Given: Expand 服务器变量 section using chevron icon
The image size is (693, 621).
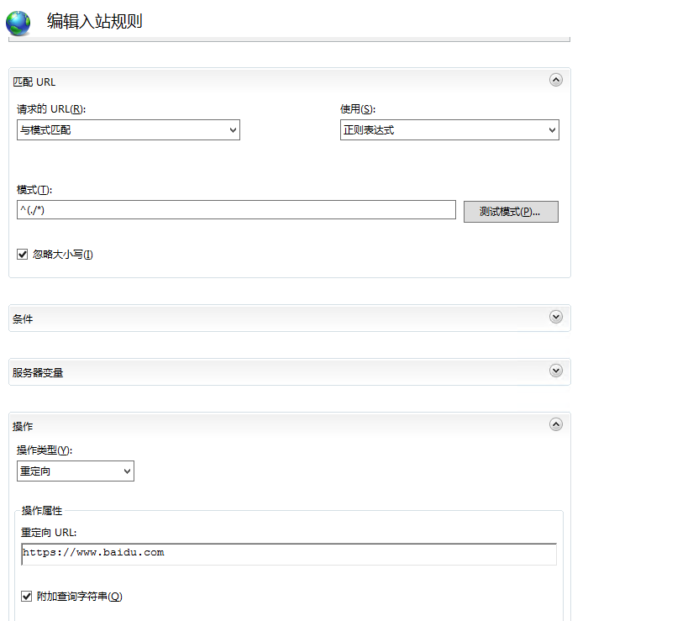Looking at the screenshot, I should (555, 371).
